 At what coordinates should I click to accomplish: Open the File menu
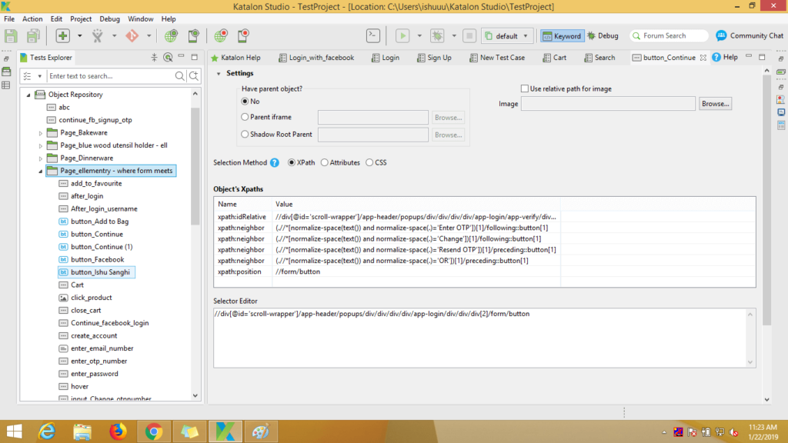(9, 19)
